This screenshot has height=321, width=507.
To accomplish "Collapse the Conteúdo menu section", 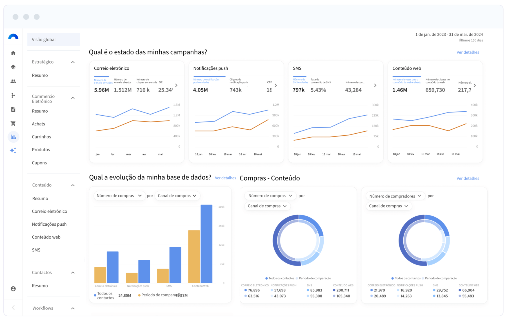I will (x=73, y=185).
